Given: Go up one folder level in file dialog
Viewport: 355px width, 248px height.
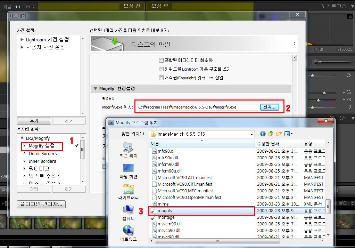Looking at the screenshot, I should coord(271,134).
